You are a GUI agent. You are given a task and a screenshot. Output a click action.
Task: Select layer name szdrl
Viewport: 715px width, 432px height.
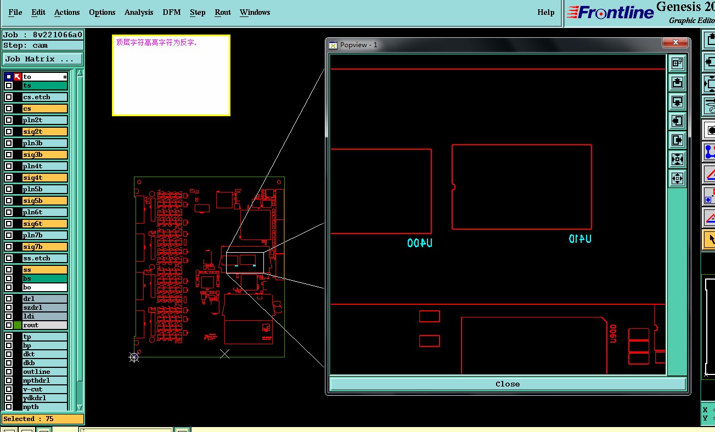pyautogui.click(x=44, y=308)
